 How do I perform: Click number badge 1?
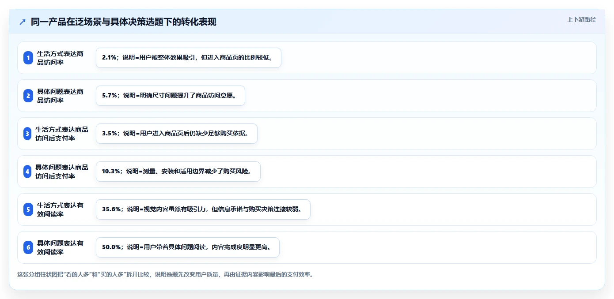(28, 58)
